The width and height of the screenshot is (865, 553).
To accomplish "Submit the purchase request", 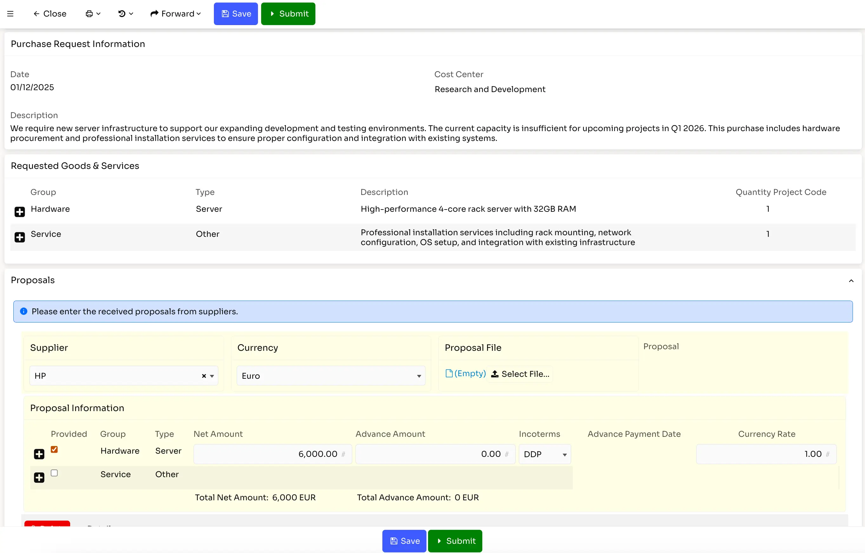I will (288, 14).
